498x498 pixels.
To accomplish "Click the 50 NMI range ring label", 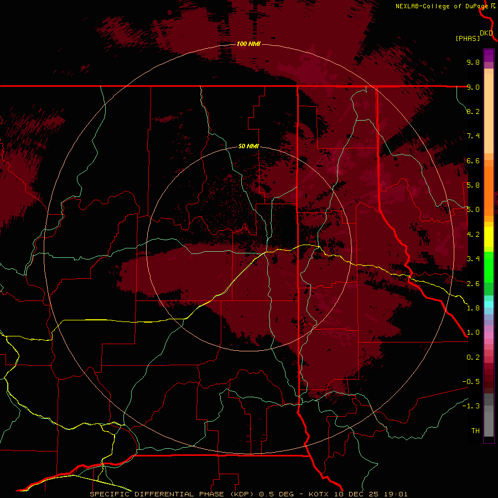I will tap(248, 146).
